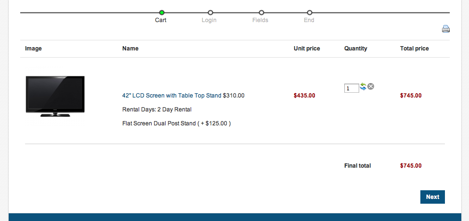Click the Unit price column header
This screenshot has width=469, height=221.
click(x=307, y=49)
